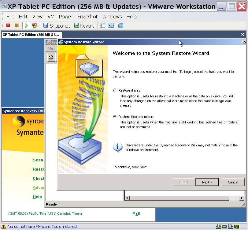Viewport: 248px width, 230px height.
Task: Click the open folder icon behind wizard
Action: point(51,57)
